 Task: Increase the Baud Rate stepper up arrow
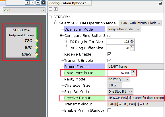point(133,72)
